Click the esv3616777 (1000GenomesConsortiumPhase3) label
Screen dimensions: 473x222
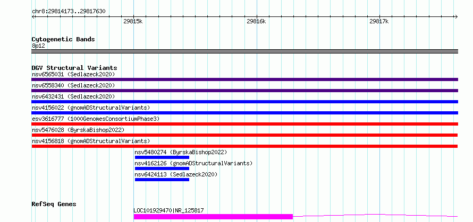click(x=96, y=119)
